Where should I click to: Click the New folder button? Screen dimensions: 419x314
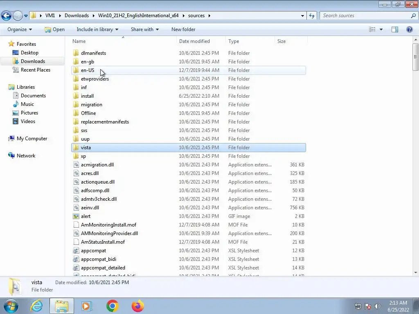tap(183, 29)
